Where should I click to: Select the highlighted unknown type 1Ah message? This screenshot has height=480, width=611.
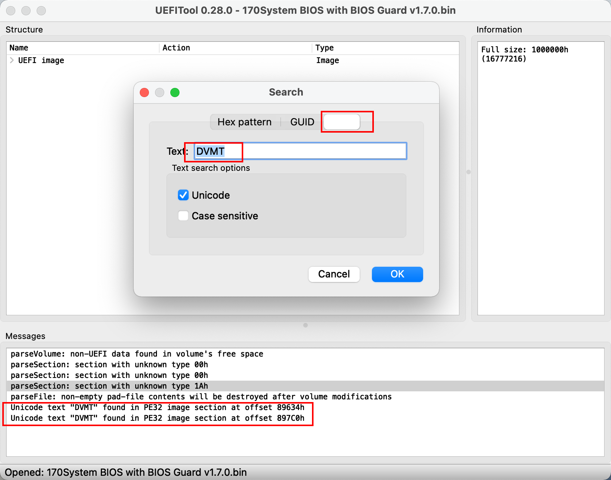click(x=305, y=386)
